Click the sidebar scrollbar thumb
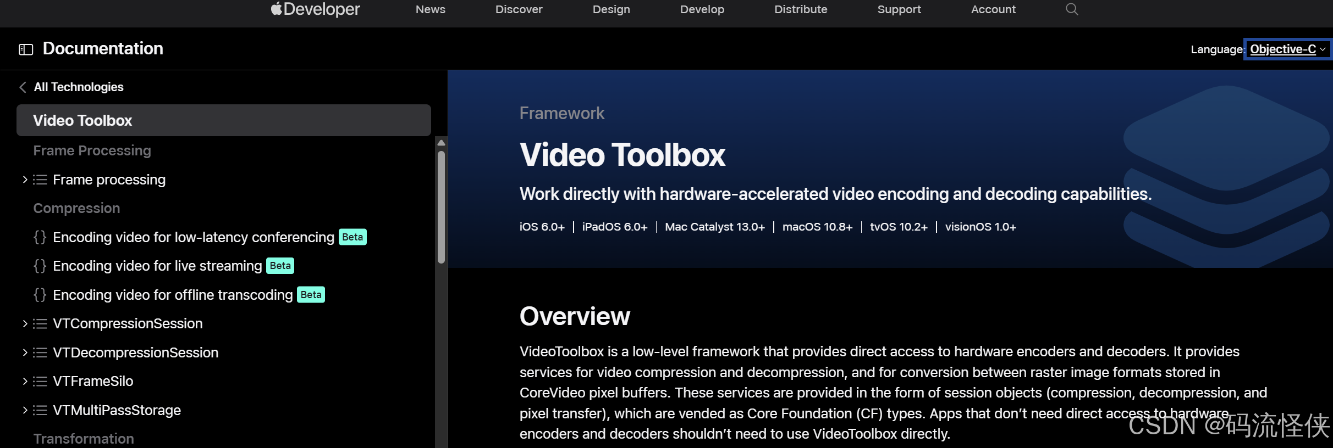Screen dimensions: 1333x448 click(x=441, y=207)
